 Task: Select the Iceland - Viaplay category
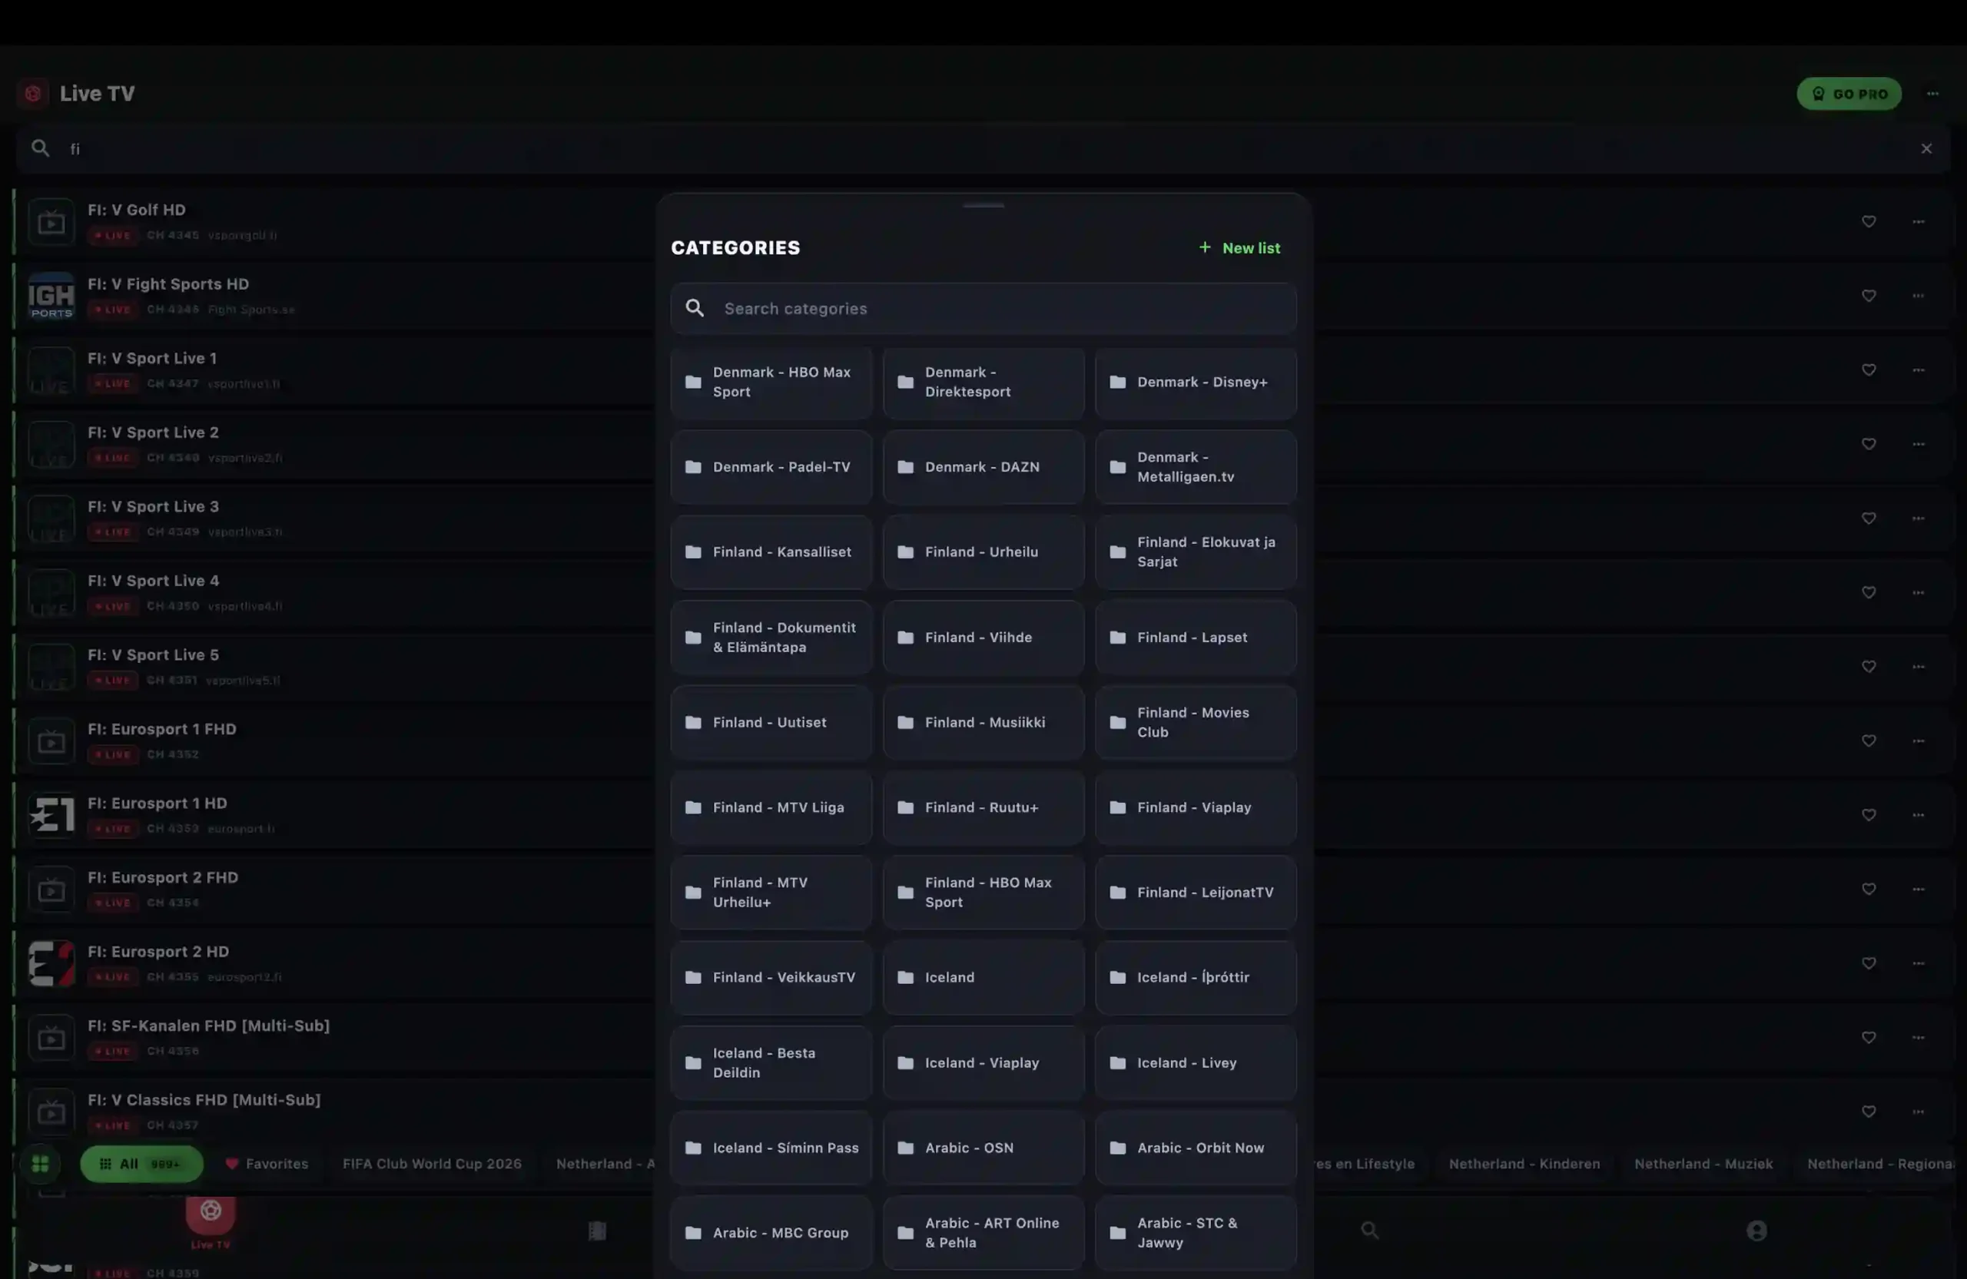click(x=983, y=1062)
